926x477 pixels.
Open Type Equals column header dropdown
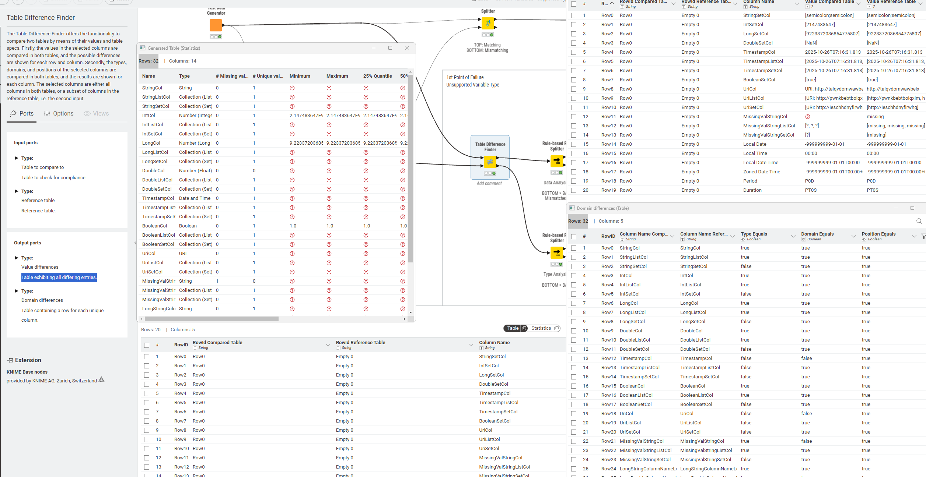click(793, 236)
